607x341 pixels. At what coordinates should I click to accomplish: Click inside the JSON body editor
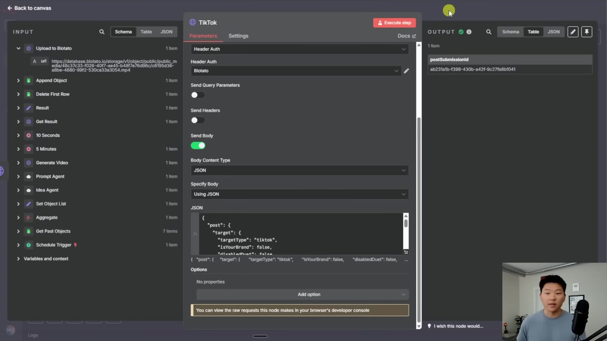[300, 234]
